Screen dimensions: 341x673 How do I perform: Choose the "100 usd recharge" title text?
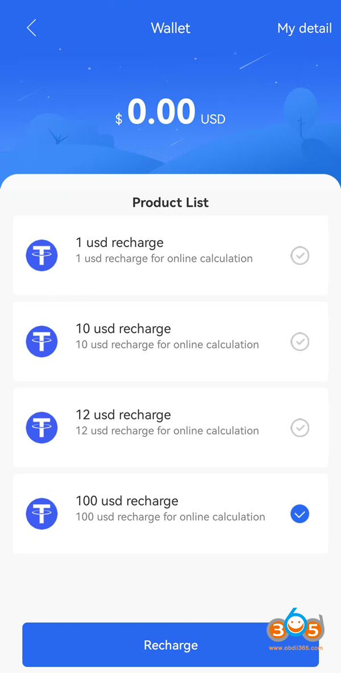point(127,501)
